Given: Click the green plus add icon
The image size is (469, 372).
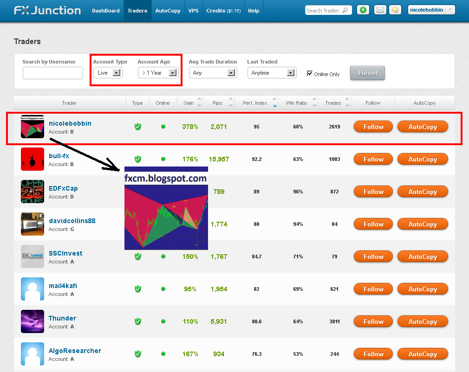Looking at the screenshot, I should (x=363, y=10).
